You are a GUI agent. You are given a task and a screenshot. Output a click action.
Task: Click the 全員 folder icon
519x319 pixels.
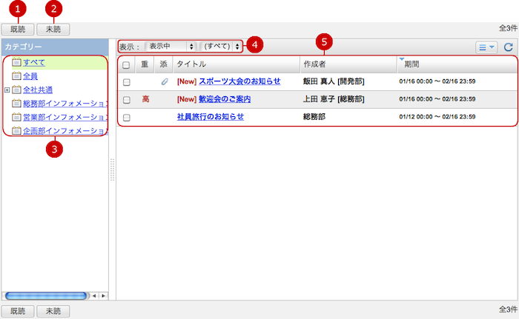coord(16,76)
